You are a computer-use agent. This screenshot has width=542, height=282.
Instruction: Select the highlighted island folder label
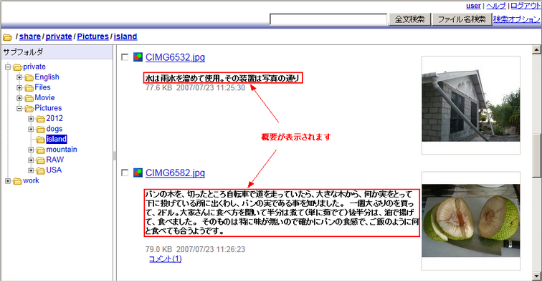pyautogui.click(x=57, y=139)
